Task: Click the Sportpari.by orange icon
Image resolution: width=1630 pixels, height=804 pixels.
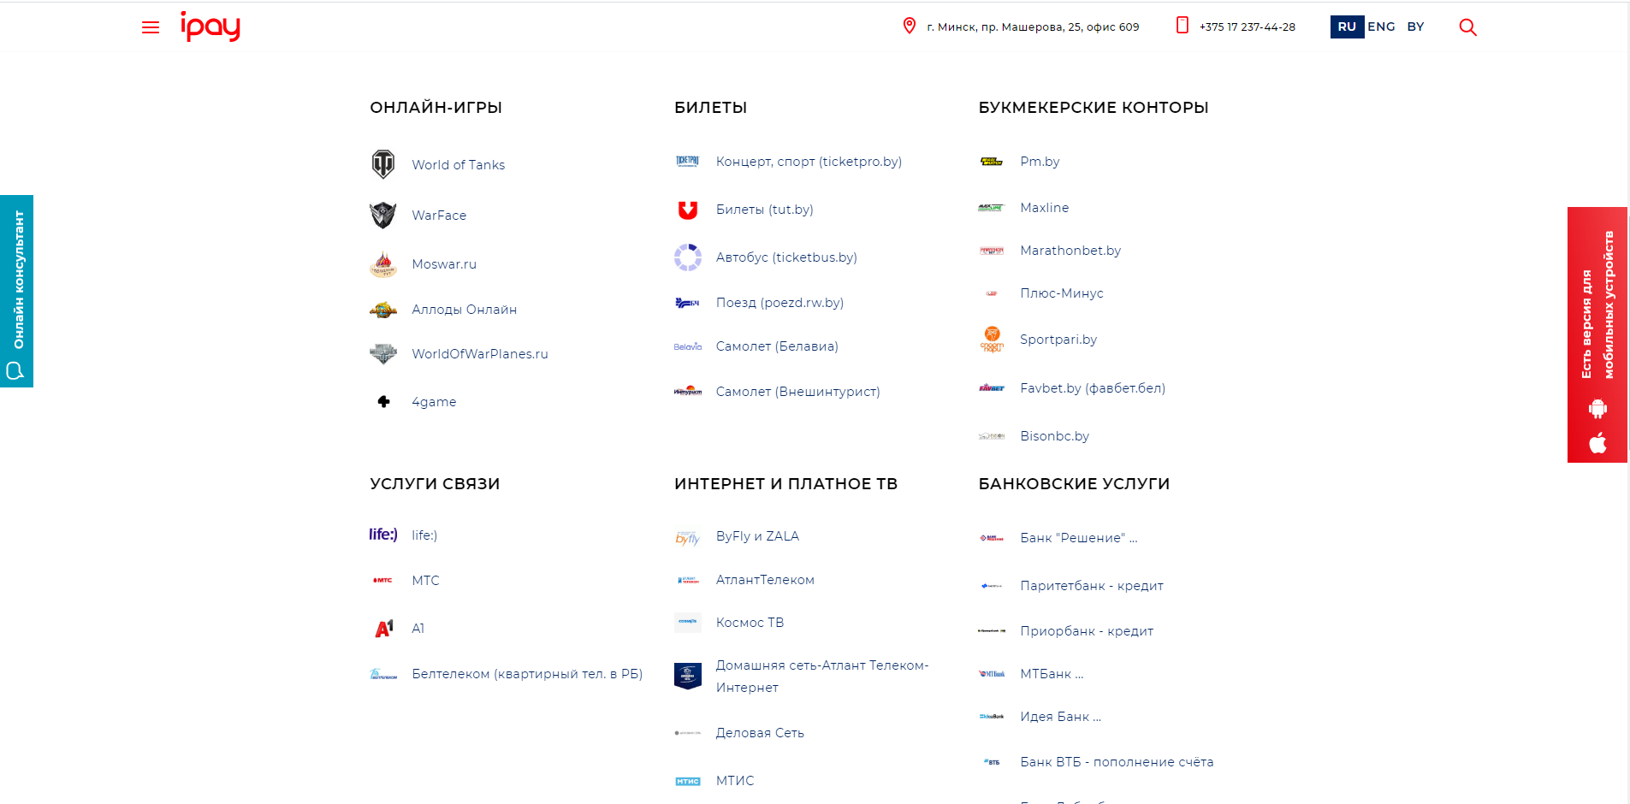Action: coord(992,340)
